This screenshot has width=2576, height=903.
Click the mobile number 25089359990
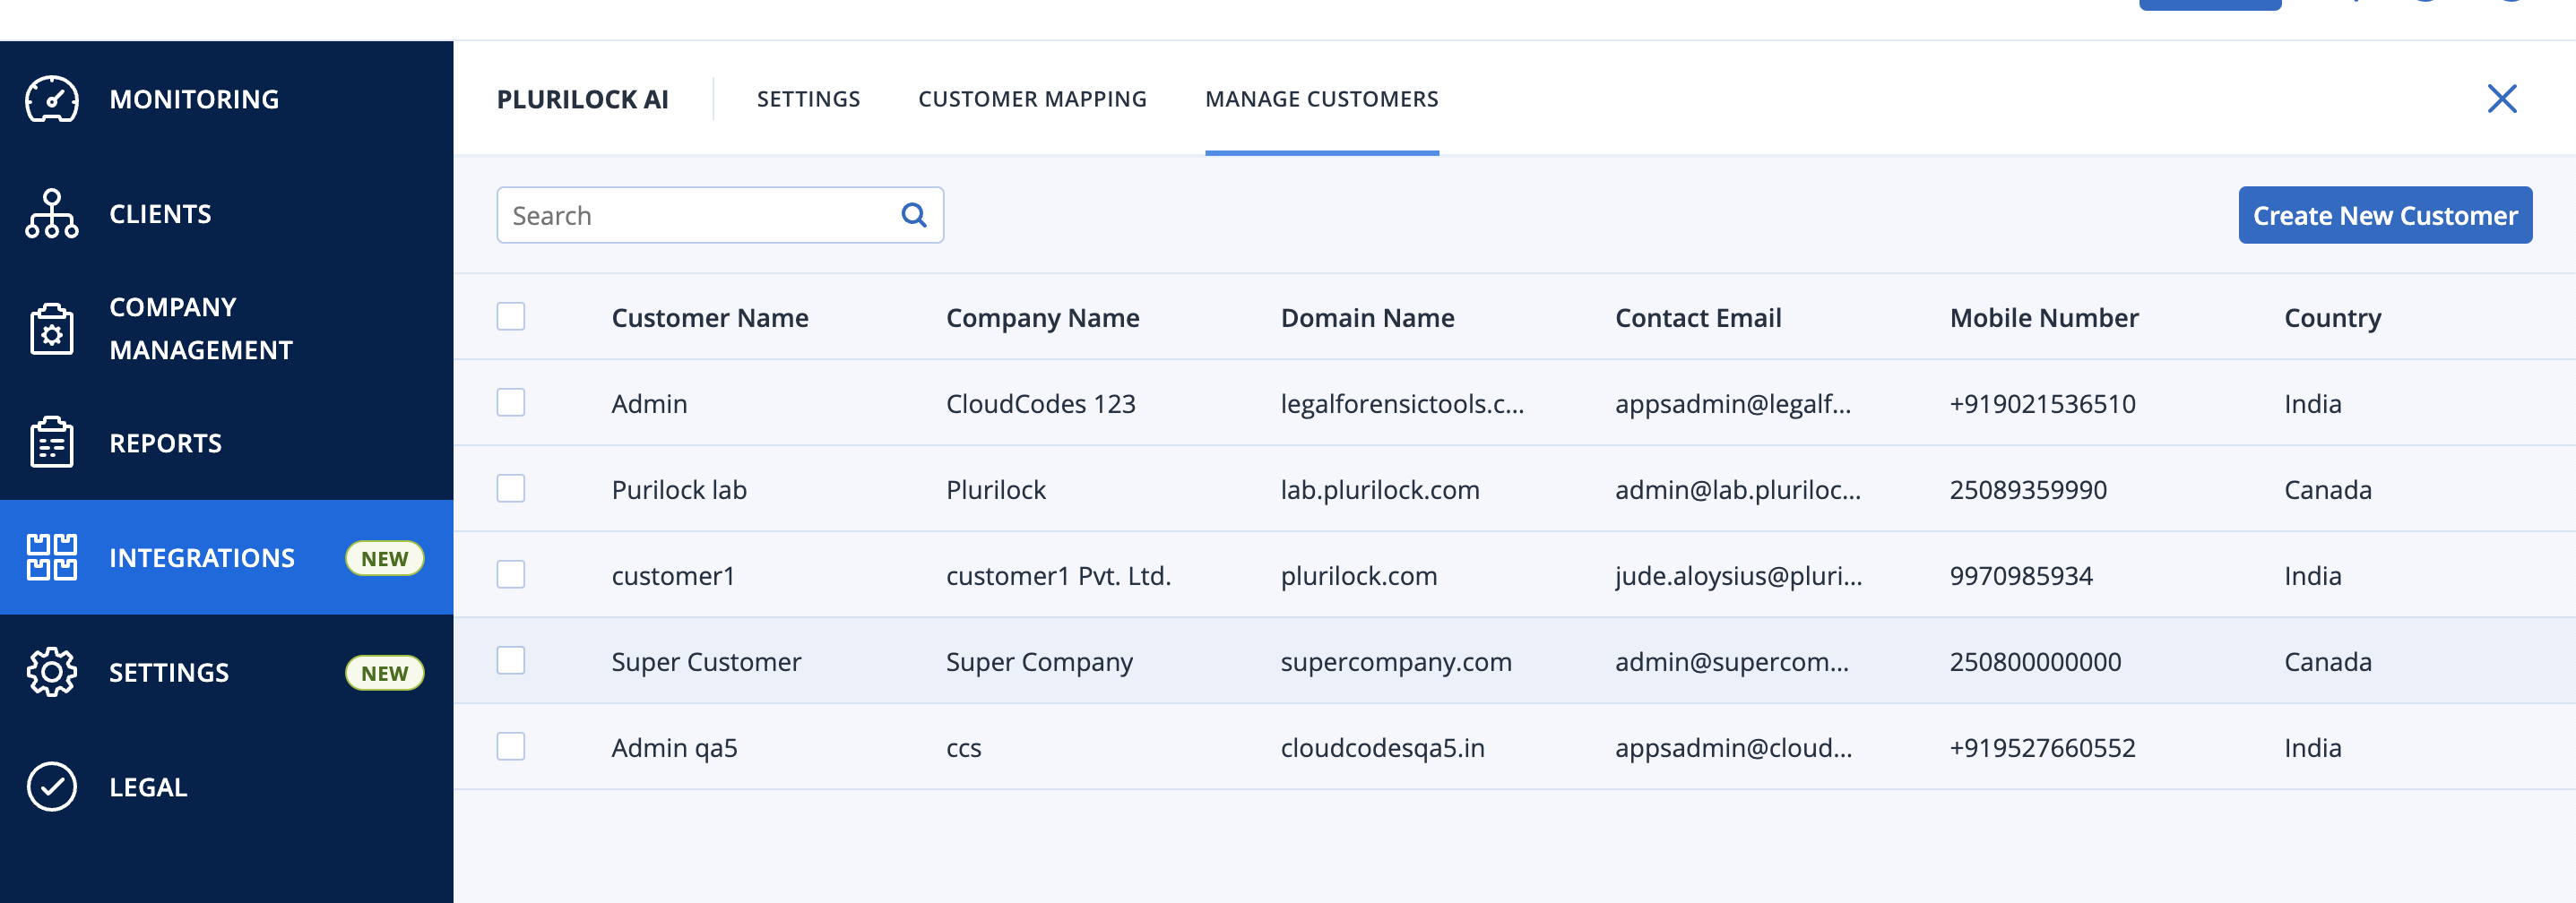pos(2028,490)
